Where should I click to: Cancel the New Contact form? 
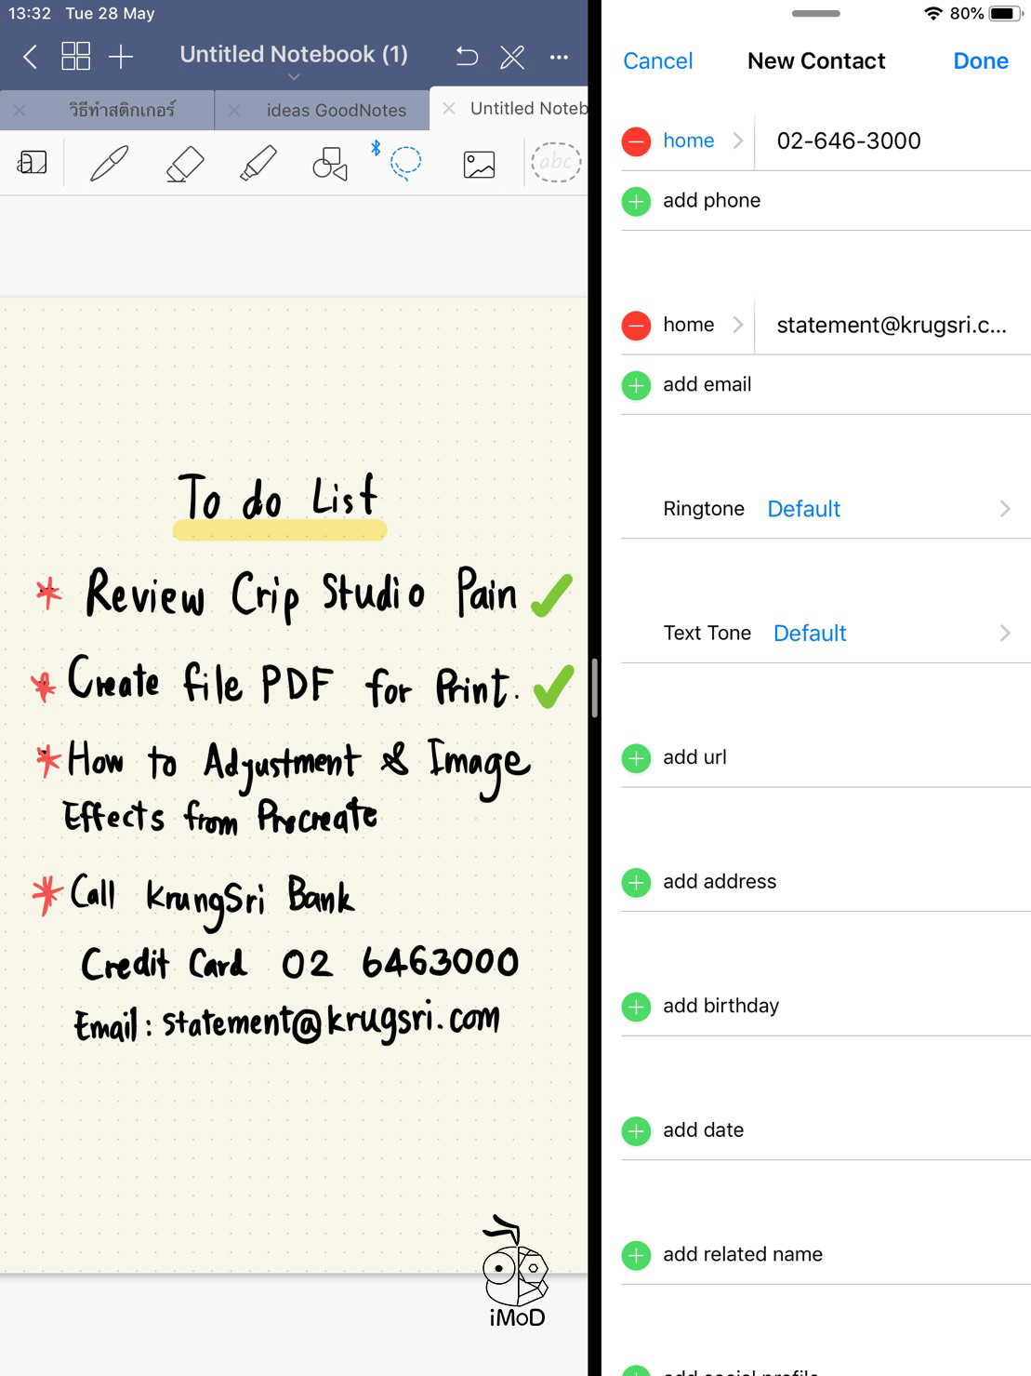pos(657,61)
